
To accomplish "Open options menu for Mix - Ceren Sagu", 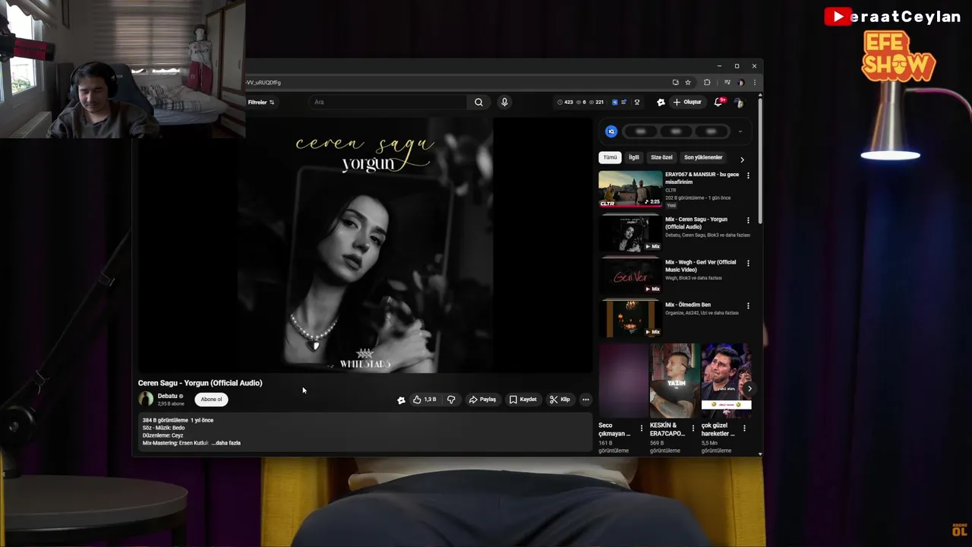I will click(748, 220).
